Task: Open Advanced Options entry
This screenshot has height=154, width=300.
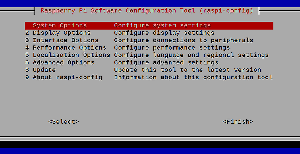Action: coord(149,62)
